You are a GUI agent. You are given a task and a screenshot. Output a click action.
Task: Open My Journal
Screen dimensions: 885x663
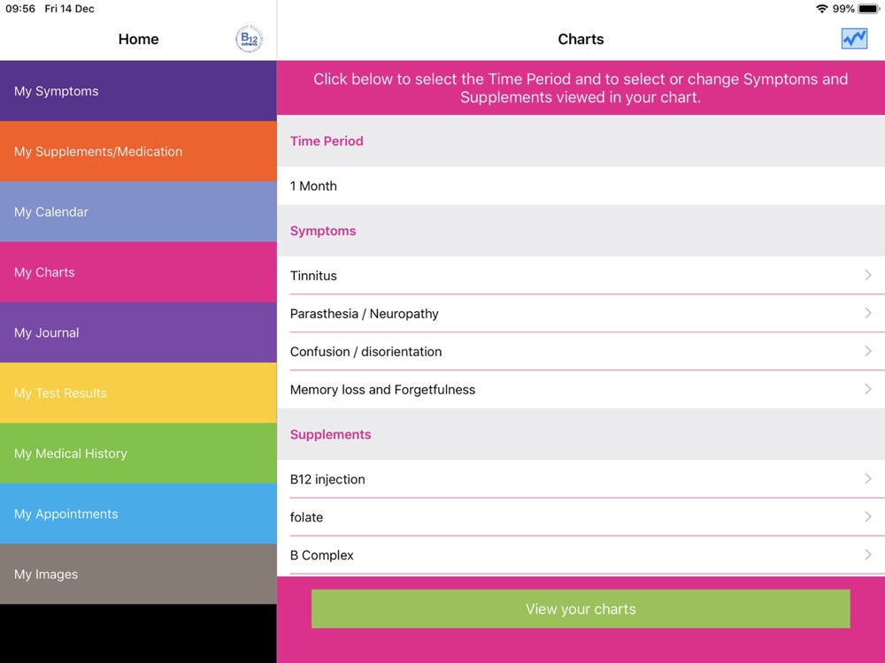(x=138, y=332)
